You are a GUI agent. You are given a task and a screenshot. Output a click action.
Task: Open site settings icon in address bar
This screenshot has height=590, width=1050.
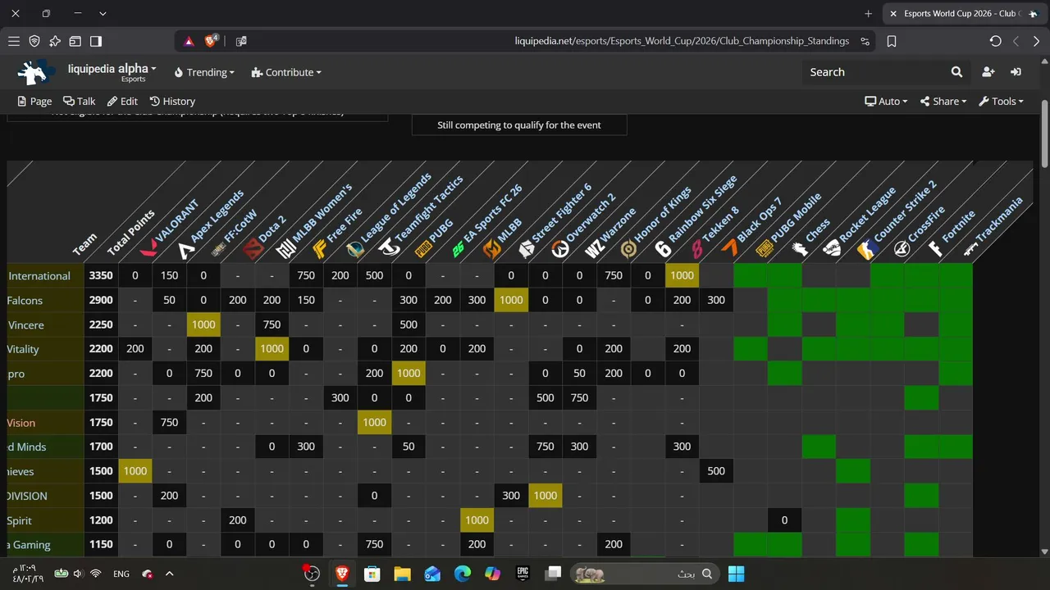point(865,41)
